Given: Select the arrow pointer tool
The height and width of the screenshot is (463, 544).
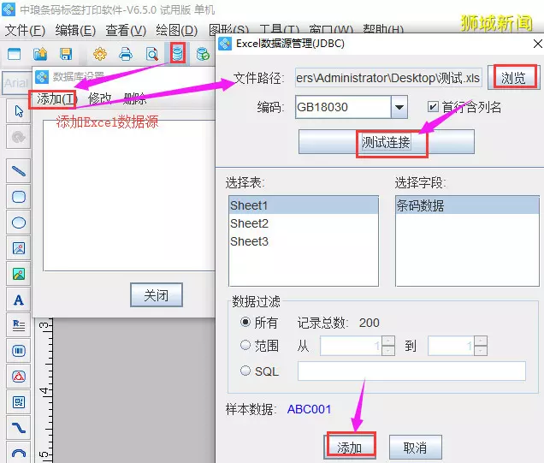Looking at the screenshot, I should click(19, 111).
